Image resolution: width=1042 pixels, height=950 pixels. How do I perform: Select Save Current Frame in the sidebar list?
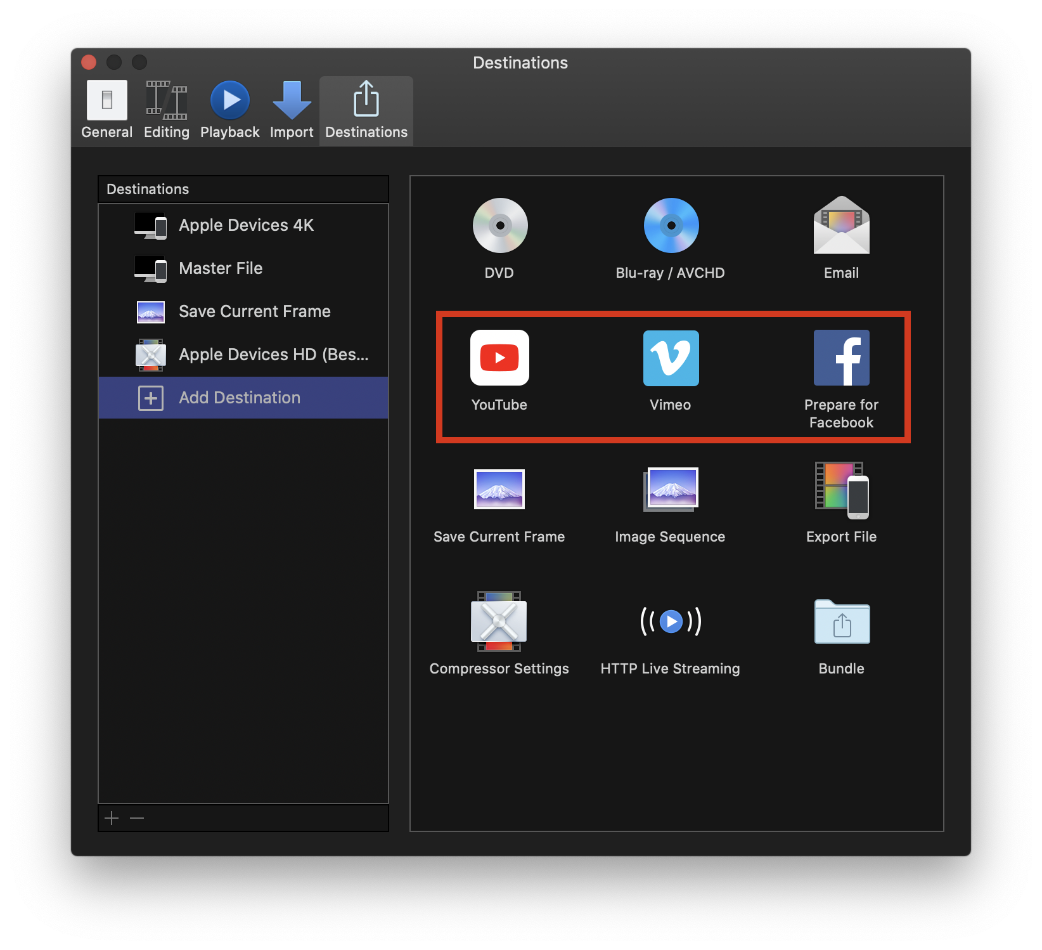click(x=243, y=311)
